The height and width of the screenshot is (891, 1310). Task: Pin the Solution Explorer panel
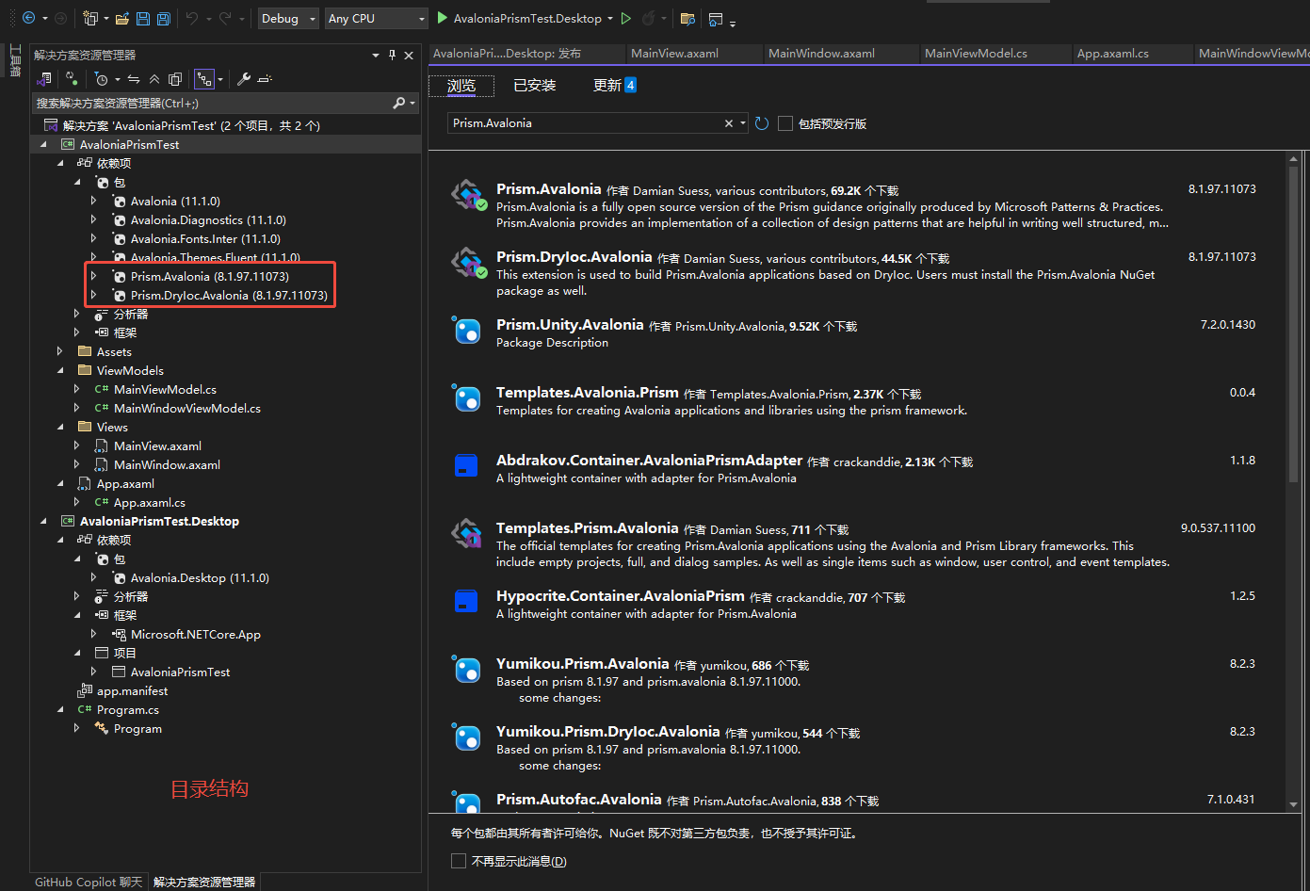pos(393,55)
